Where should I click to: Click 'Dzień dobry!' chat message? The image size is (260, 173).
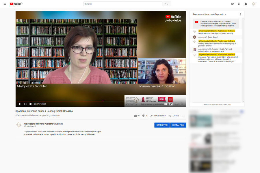coord(213,37)
